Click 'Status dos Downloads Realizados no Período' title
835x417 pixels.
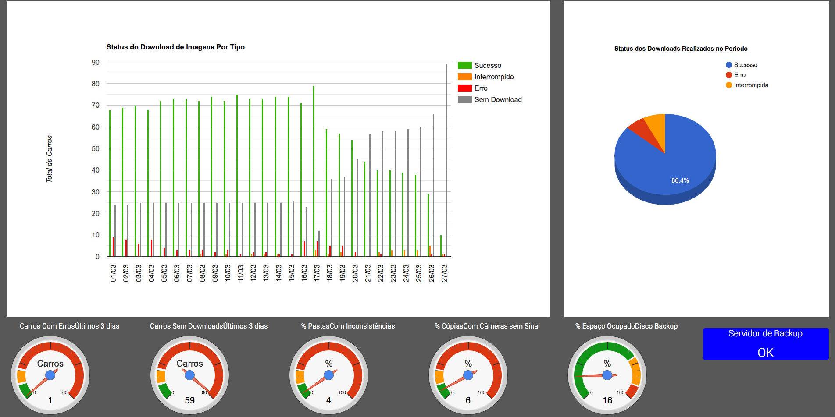pyautogui.click(x=681, y=49)
